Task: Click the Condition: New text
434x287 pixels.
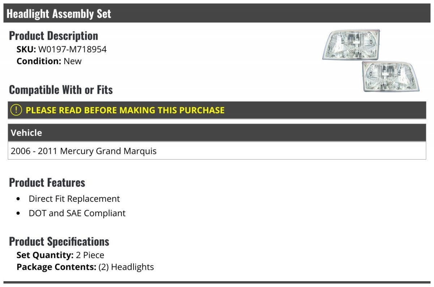Action: pyautogui.click(x=49, y=61)
